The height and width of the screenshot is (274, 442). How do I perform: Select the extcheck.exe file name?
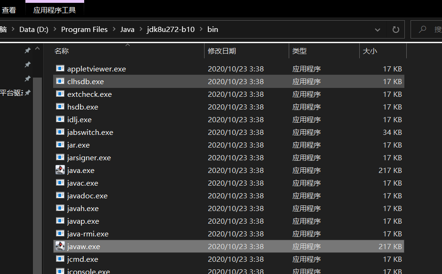[x=89, y=94]
